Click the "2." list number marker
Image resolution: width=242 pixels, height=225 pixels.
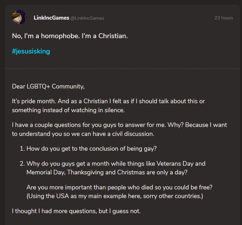pyautogui.click(x=22, y=163)
